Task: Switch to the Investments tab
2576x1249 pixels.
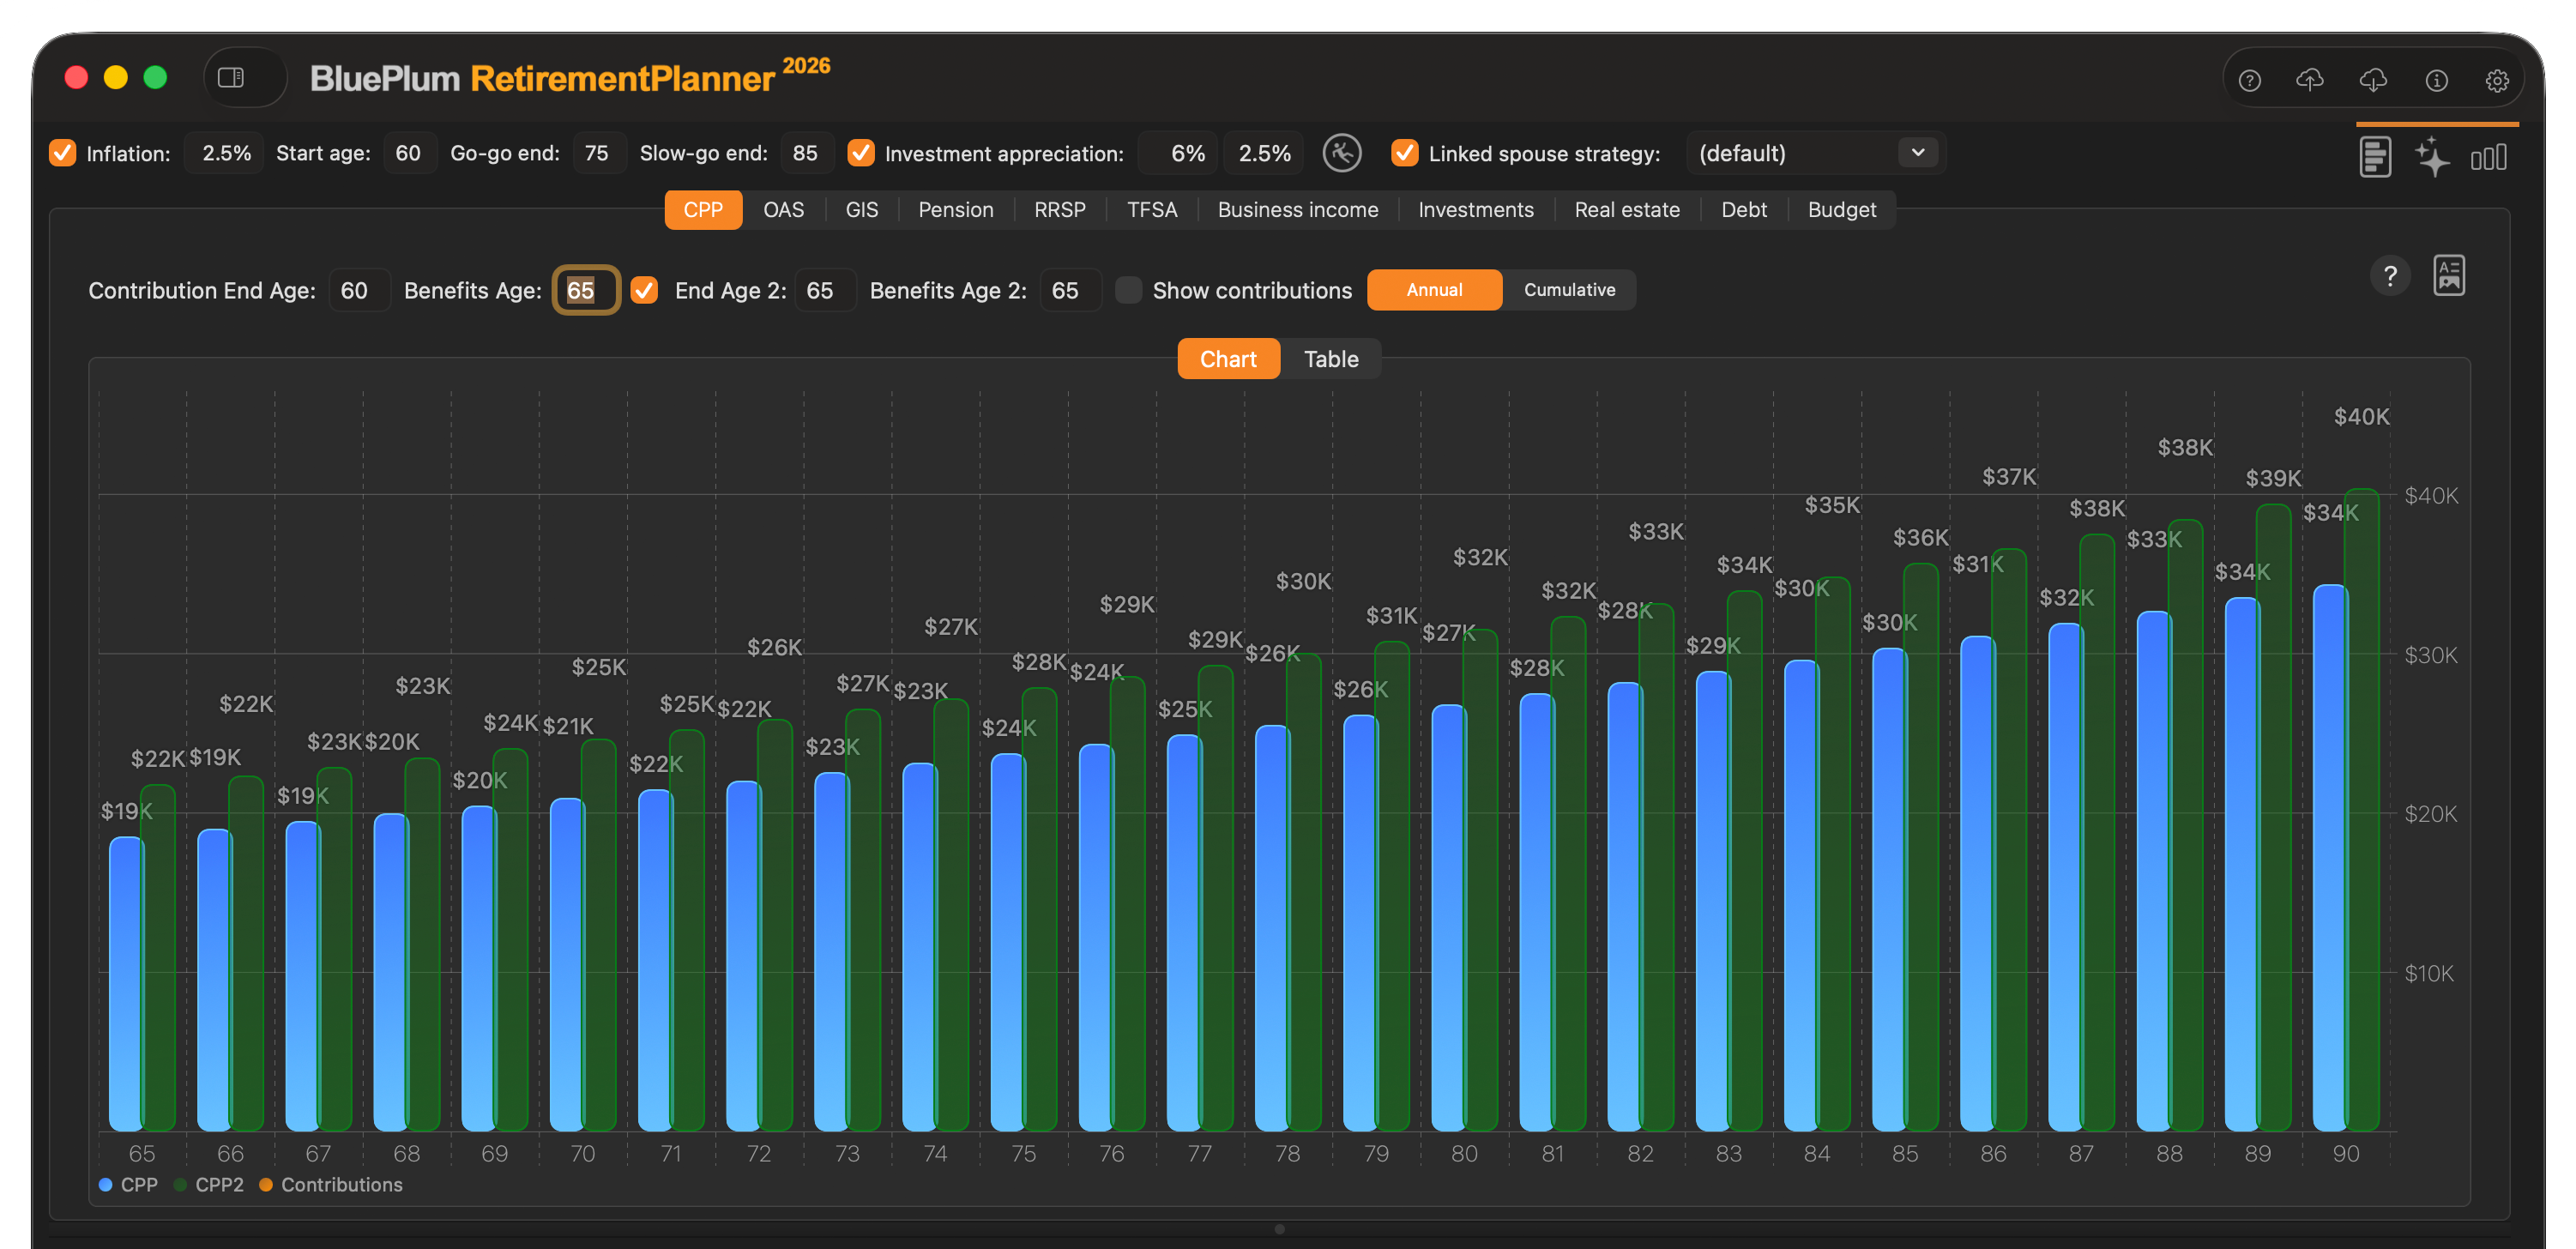Action: pyautogui.click(x=1475, y=210)
